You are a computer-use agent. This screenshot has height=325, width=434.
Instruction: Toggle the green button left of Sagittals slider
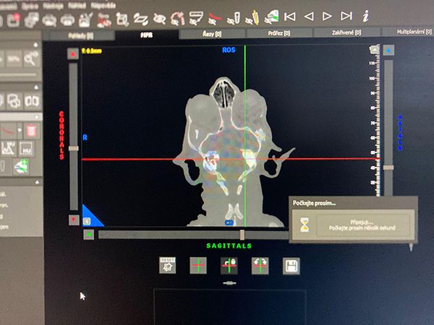coord(88,234)
